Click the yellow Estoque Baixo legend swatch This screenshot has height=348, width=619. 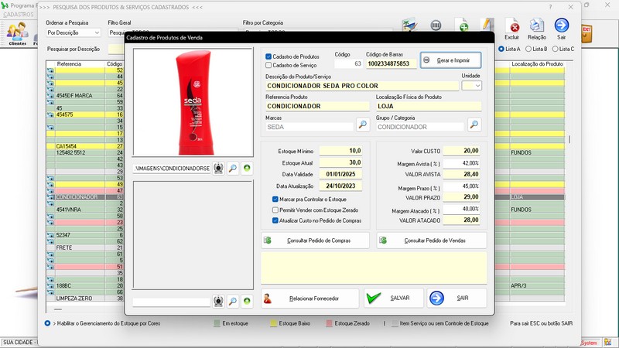click(273, 323)
